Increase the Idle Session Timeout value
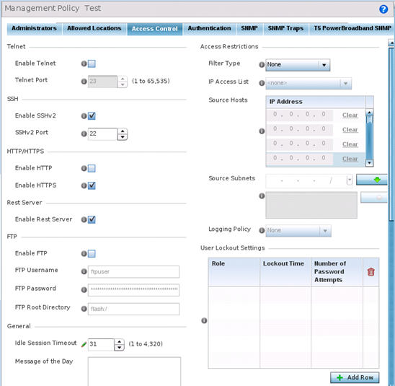395x386 pixels. 119,341
